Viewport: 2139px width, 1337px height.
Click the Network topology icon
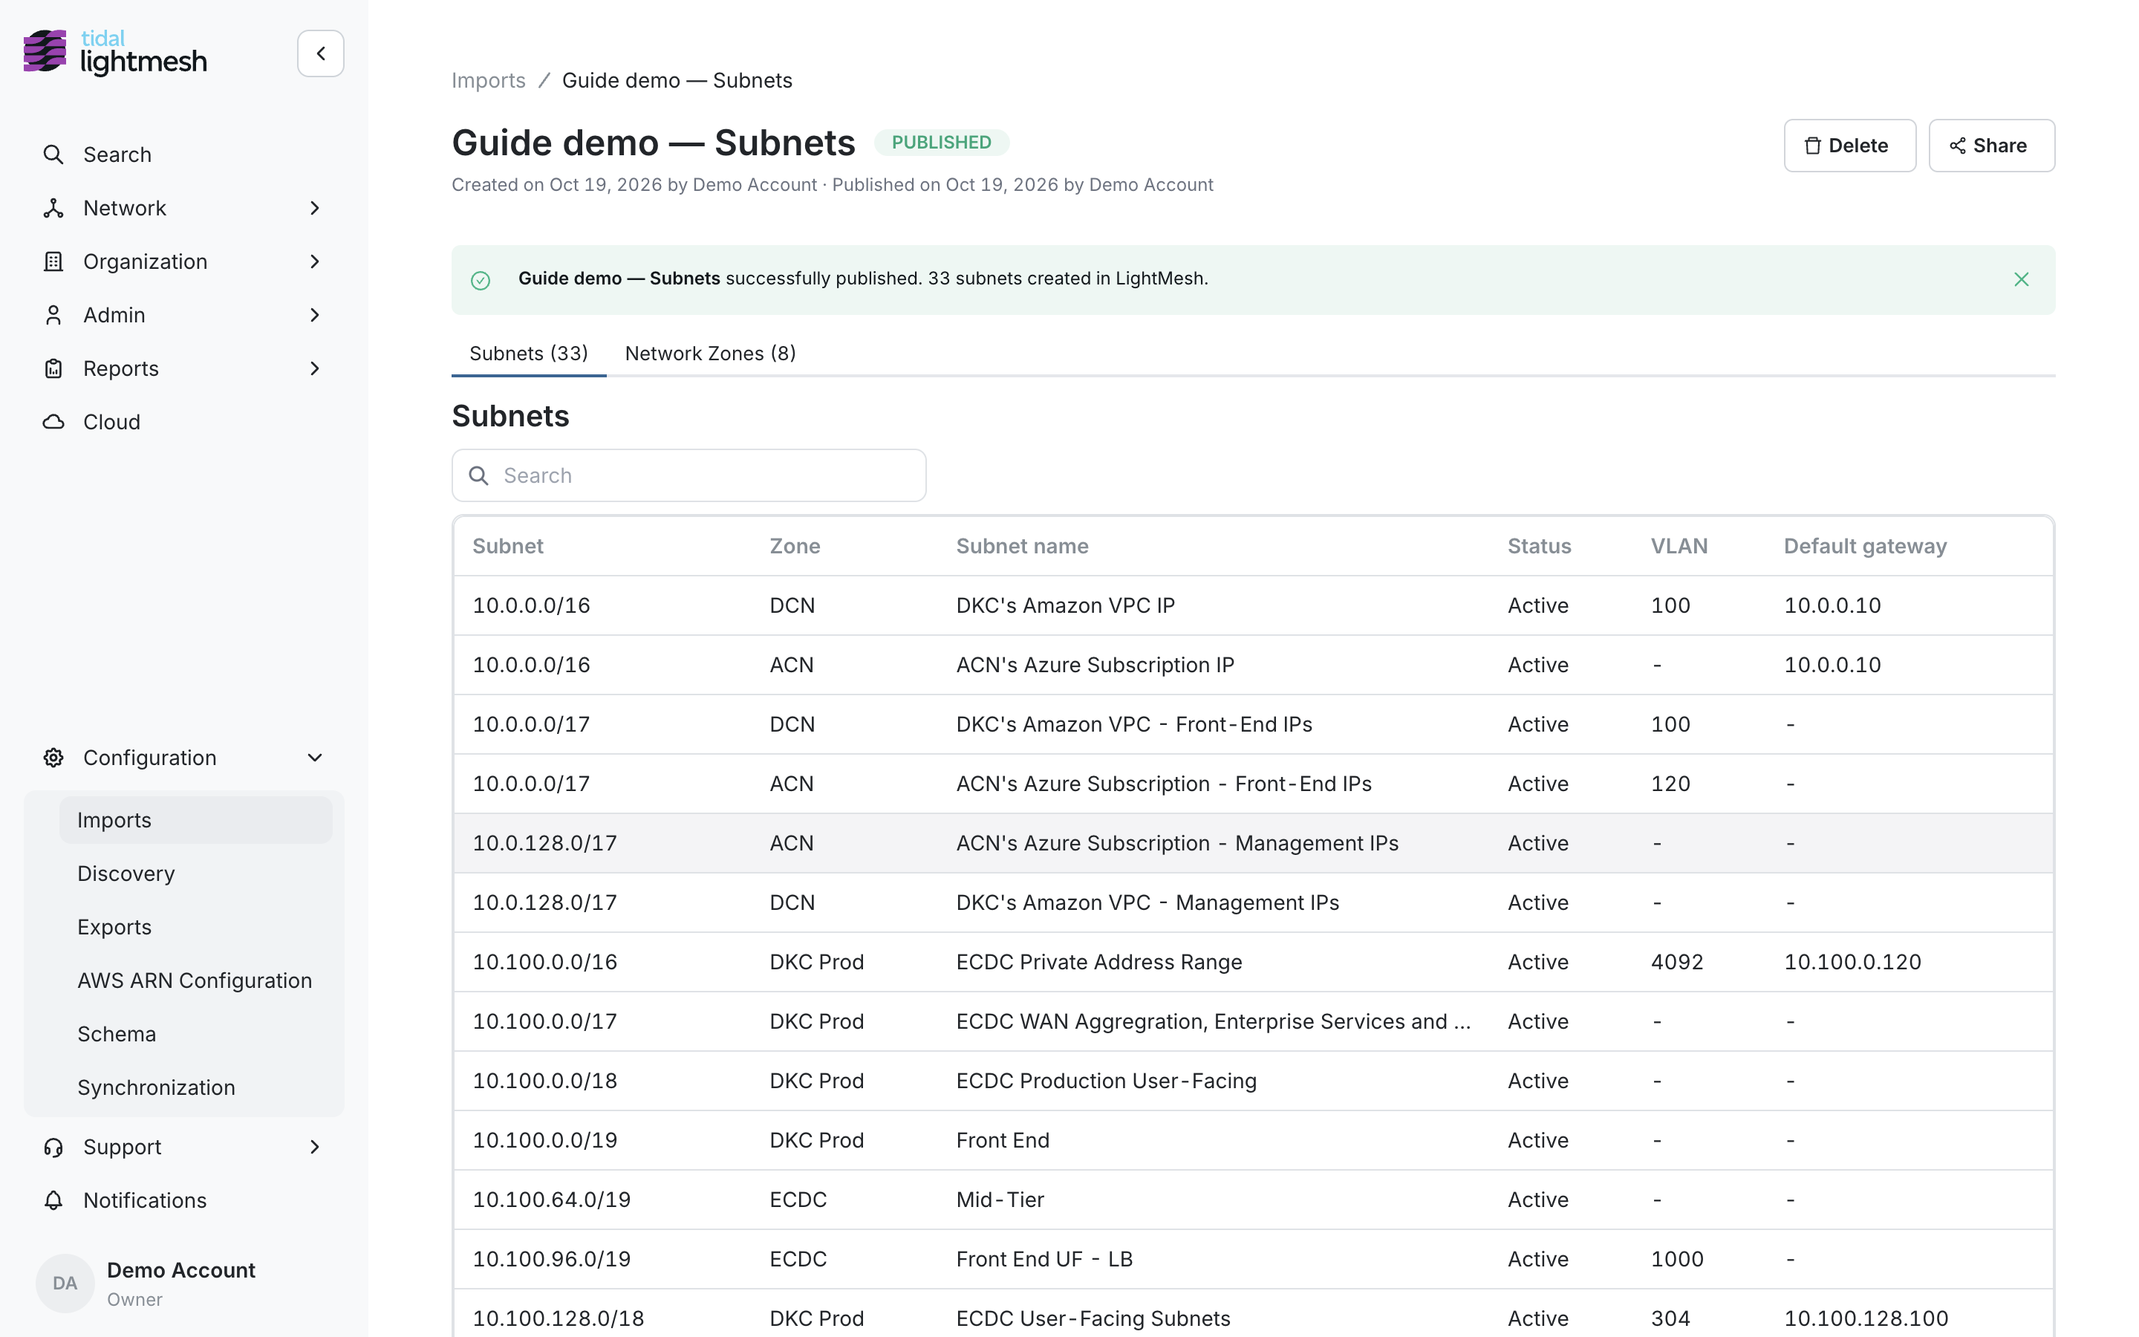[53, 208]
